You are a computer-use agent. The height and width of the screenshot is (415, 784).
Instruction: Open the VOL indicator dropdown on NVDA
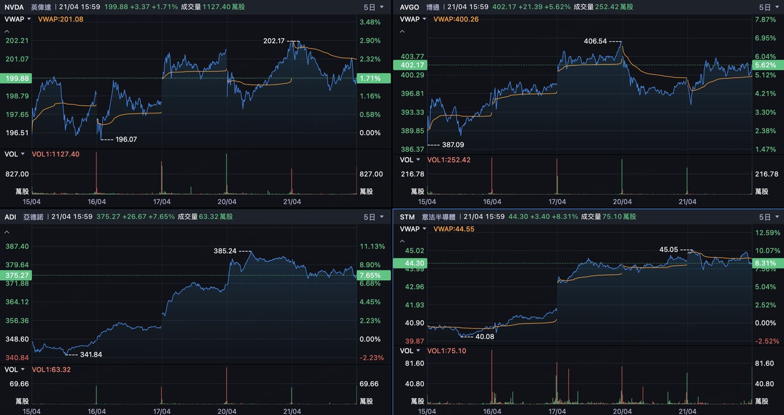[x=15, y=154]
